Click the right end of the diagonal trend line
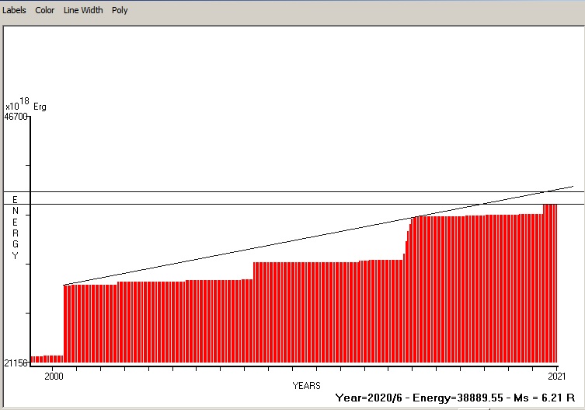Viewport: 585px width, 410px height. click(573, 187)
